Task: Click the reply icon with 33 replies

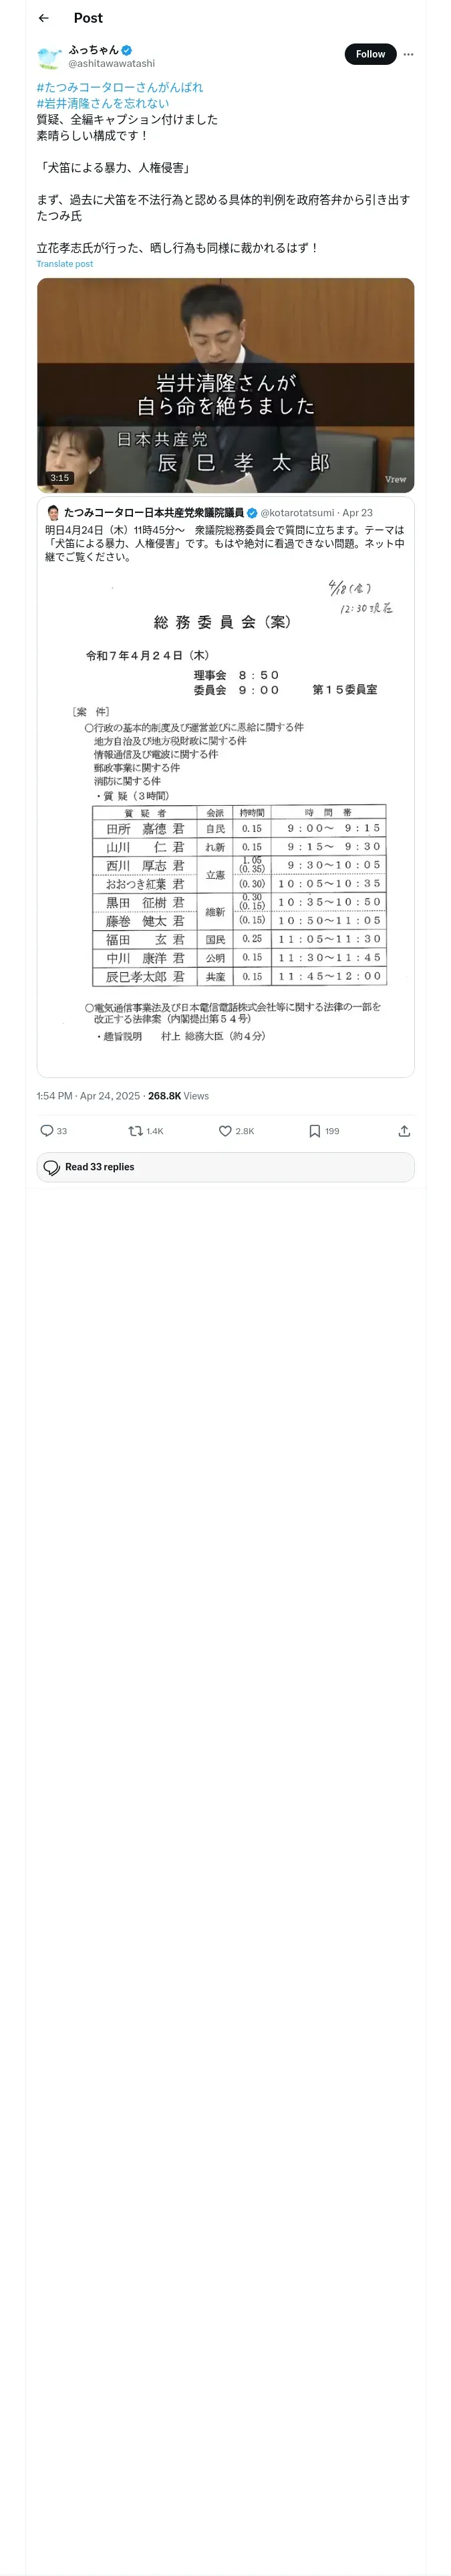Action: click(x=47, y=1131)
